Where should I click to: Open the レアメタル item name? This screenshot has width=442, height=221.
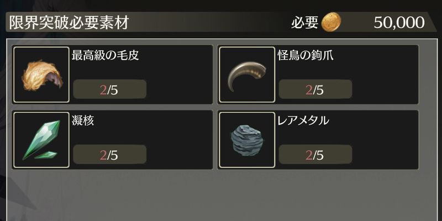coord(303,120)
